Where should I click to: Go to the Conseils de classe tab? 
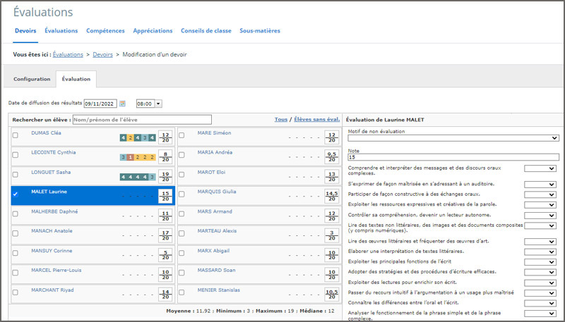[206, 31]
